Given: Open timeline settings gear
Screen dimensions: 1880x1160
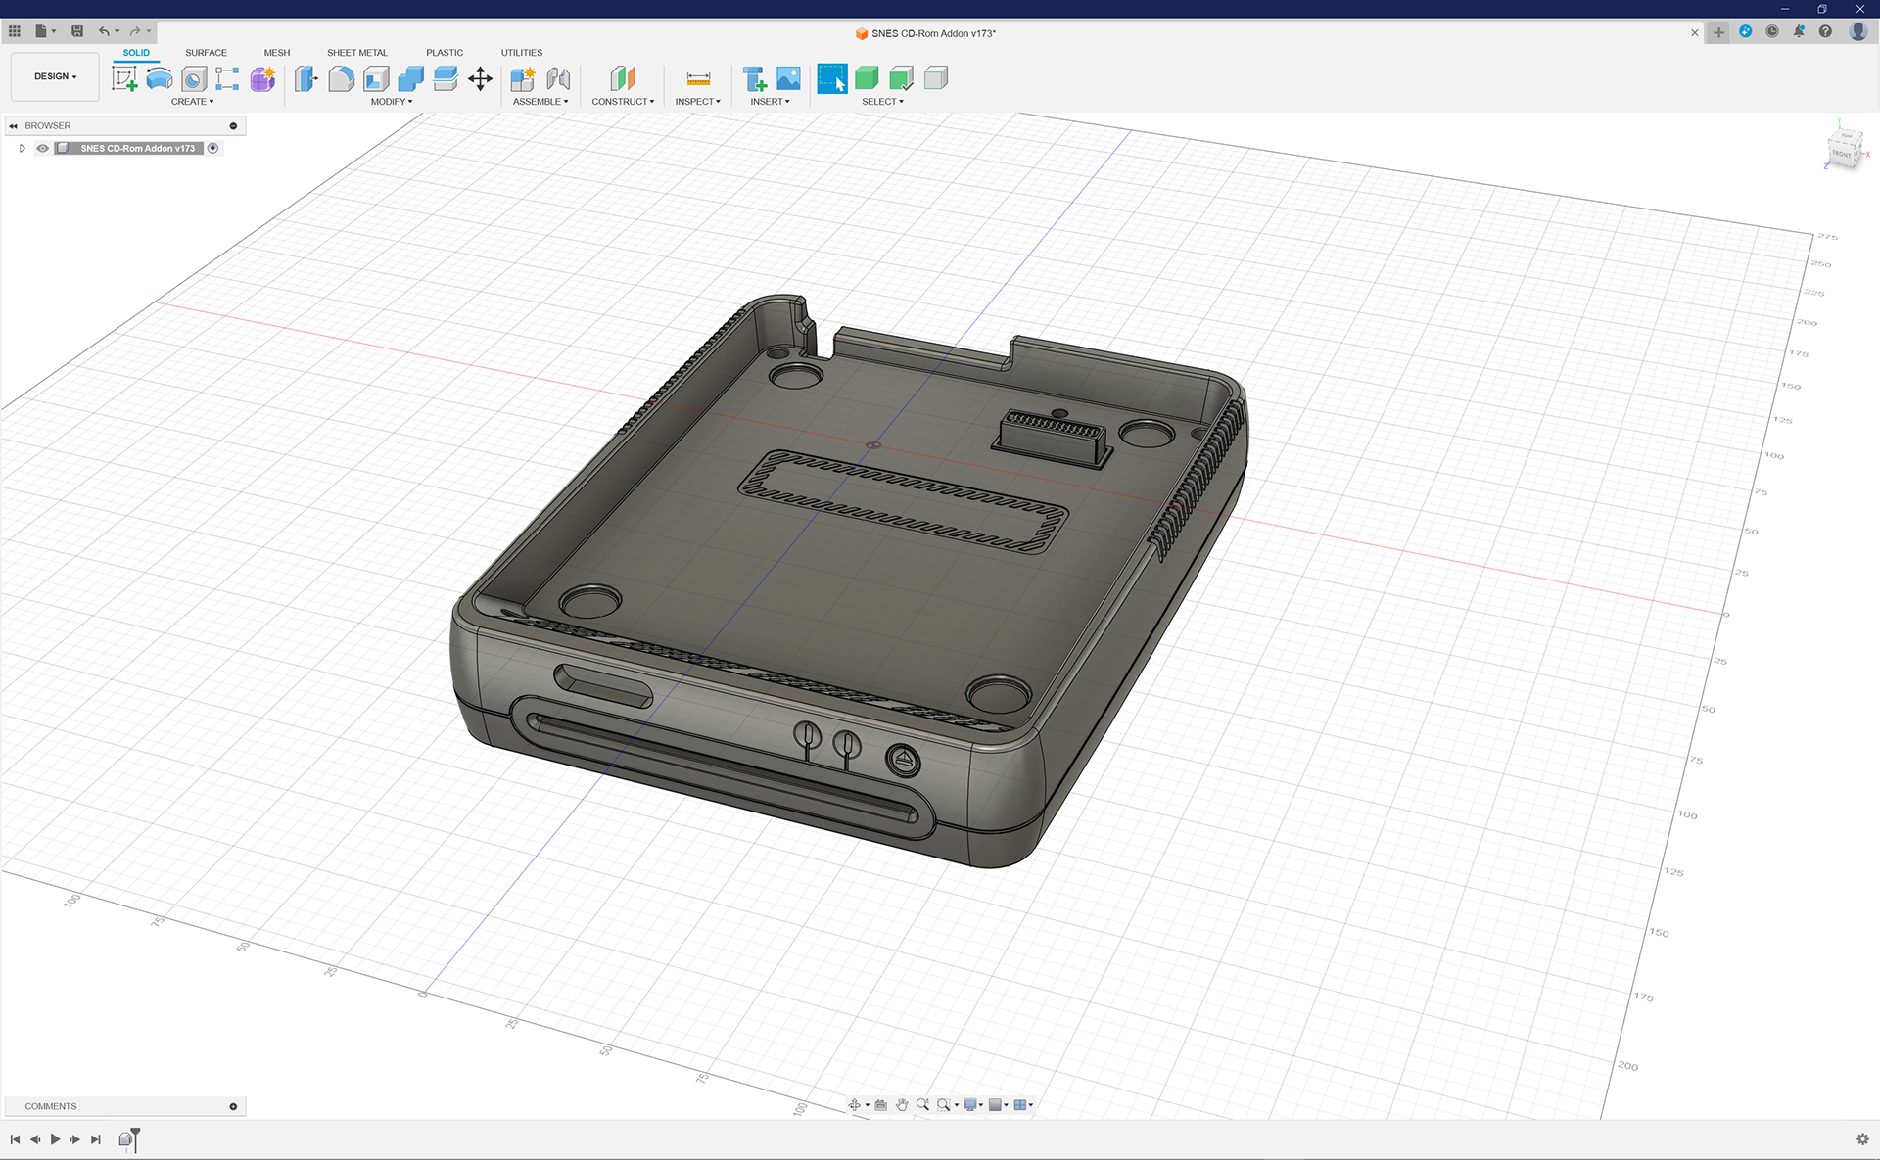Looking at the screenshot, I should click(x=1862, y=1139).
